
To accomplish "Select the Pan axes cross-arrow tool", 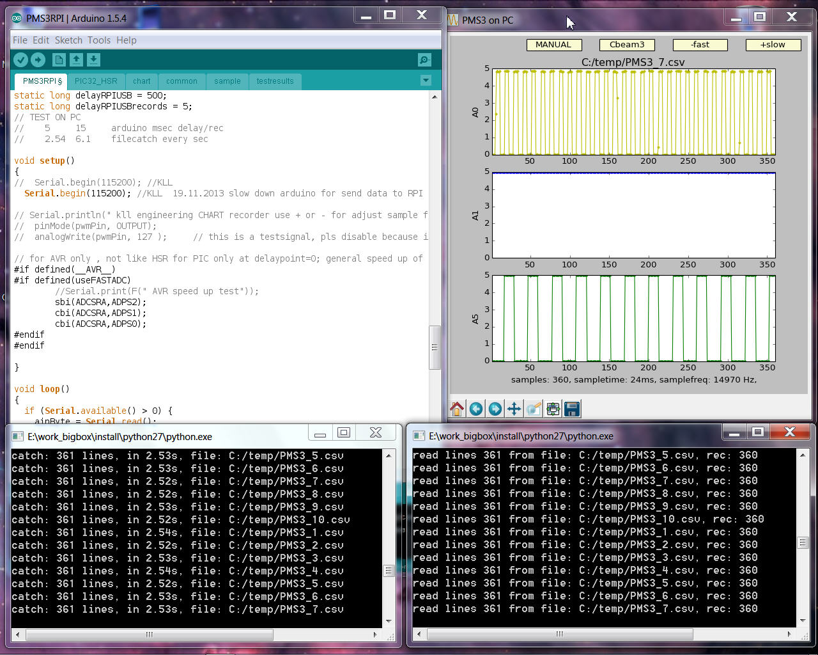I will pyautogui.click(x=514, y=409).
